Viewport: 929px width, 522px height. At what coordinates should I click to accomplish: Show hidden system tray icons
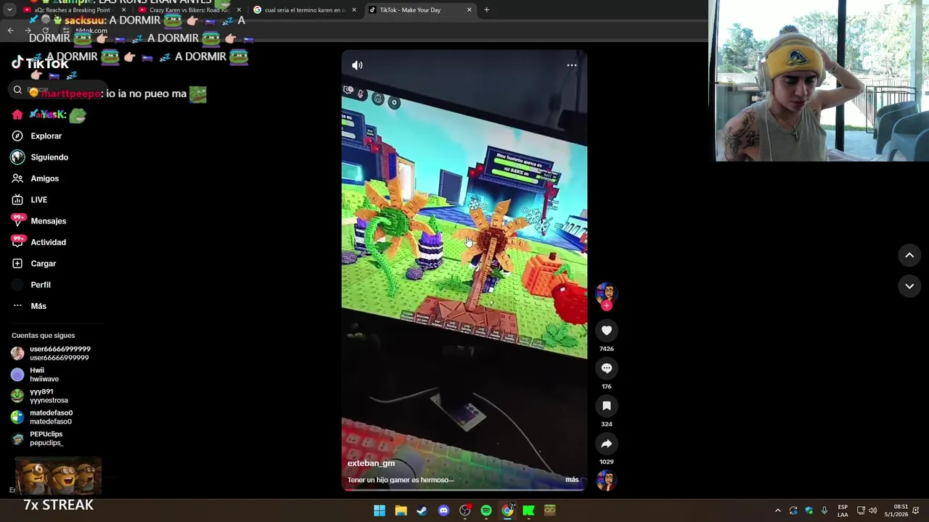[x=777, y=510]
